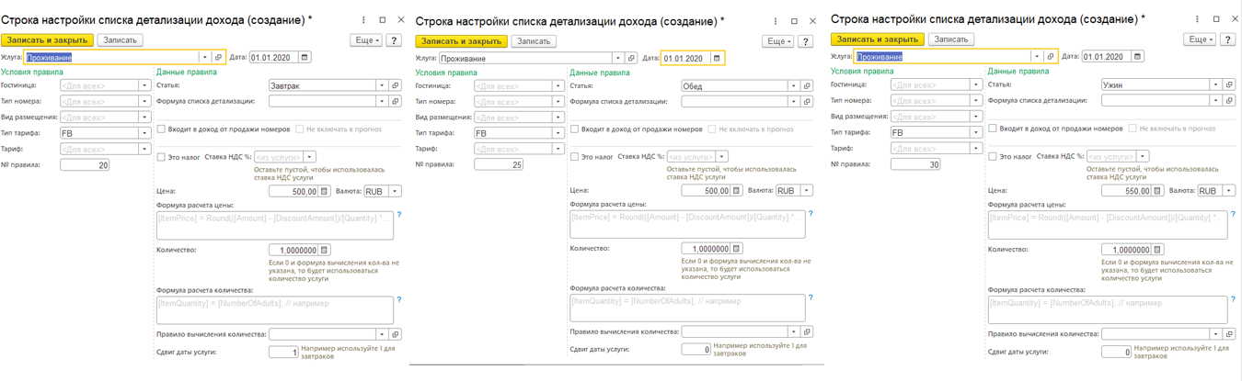The height and width of the screenshot is (381, 1242).
Task: Open three-dot window menu of Ужин form
Action: [1198, 19]
